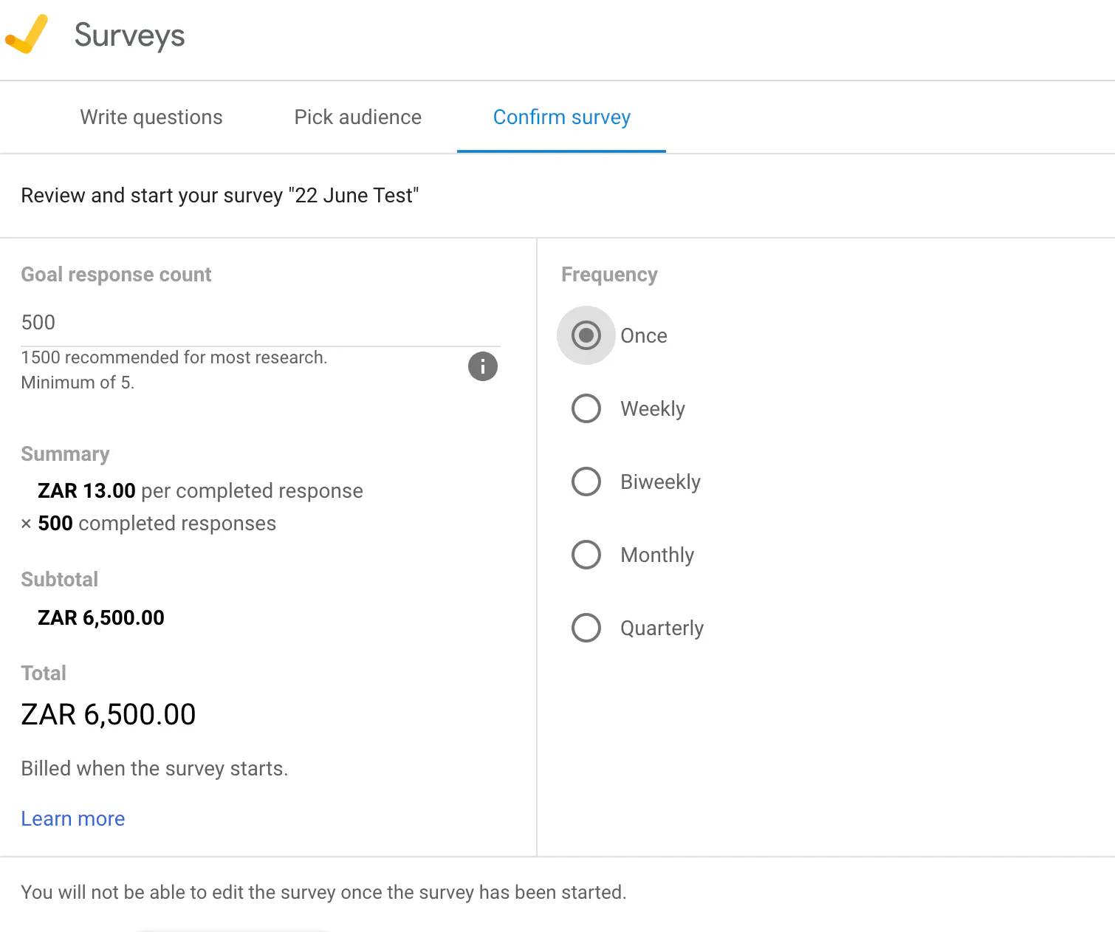Screen dimensions: 1115x932
Task: Click the Goal response count field
Action: (x=260, y=323)
